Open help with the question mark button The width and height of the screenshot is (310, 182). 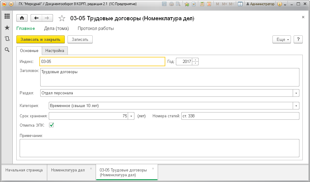(x=298, y=40)
